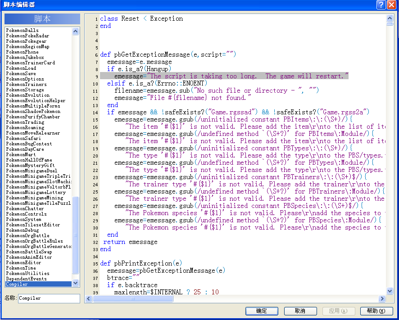Image resolution: width=399 pixels, height=320 pixels.
Task: Click code editor horizontal scroll right arrow
Action: pyautogui.click(x=382, y=298)
